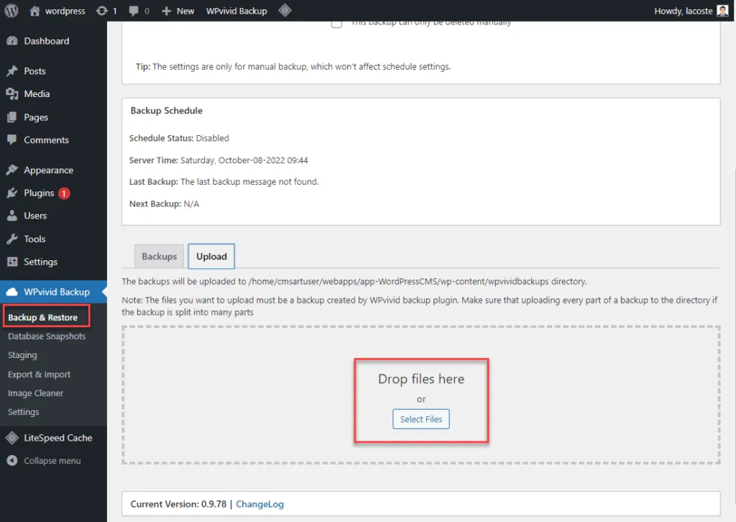Click the WordPress logo icon

click(x=11, y=10)
